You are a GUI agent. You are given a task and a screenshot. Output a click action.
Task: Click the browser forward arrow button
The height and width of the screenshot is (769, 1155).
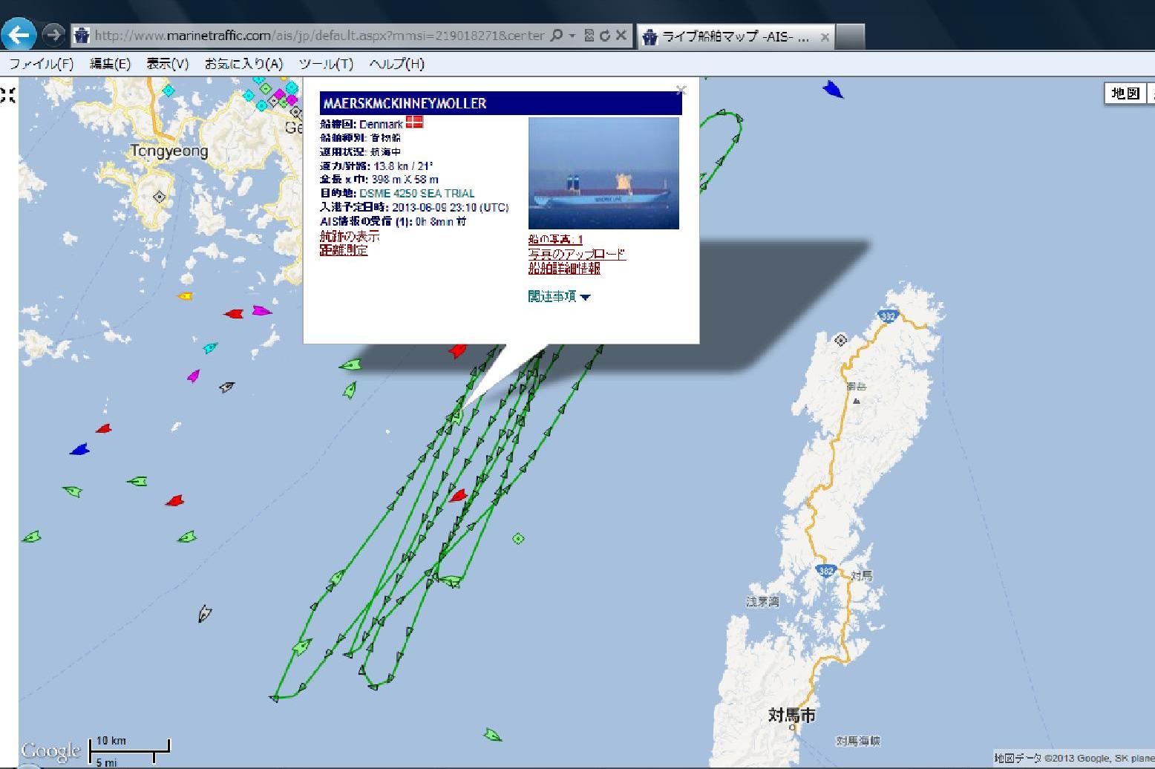pyautogui.click(x=53, y=34)
